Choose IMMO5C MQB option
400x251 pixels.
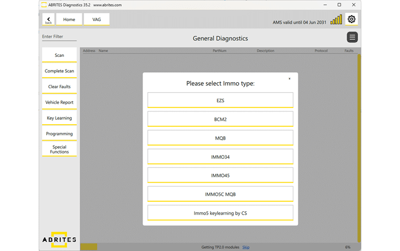tap(220, 194)
